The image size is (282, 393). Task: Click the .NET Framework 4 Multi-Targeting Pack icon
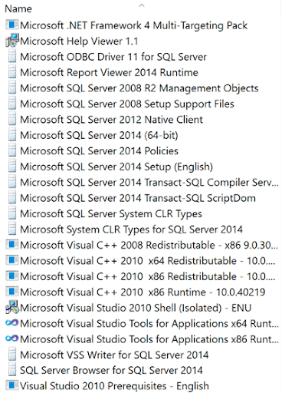(x=11, y=25)
